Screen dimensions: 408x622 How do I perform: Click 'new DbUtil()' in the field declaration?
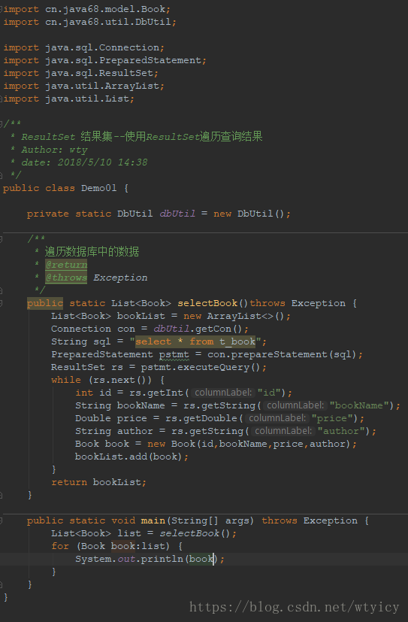tap(249, 214)
